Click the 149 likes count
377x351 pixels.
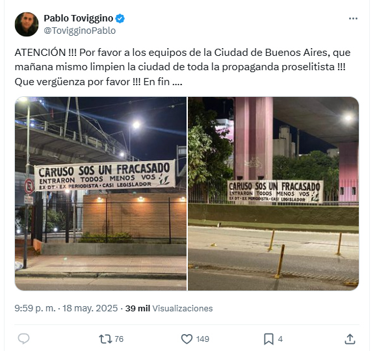203,339
